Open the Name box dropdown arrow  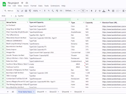click(11, 16)
